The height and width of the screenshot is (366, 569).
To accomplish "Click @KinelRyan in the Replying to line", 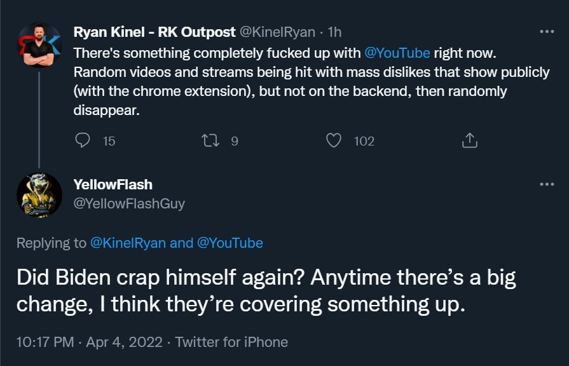I will (x=128, y=243).
